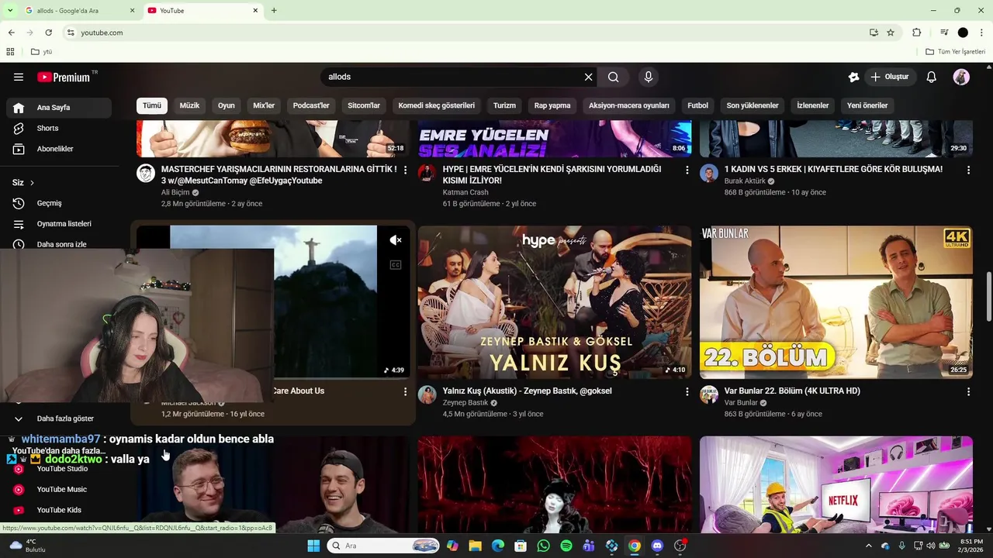
Task: Select the Rap yapma chip
Action: pyautogui.click(x=552, y=105)
